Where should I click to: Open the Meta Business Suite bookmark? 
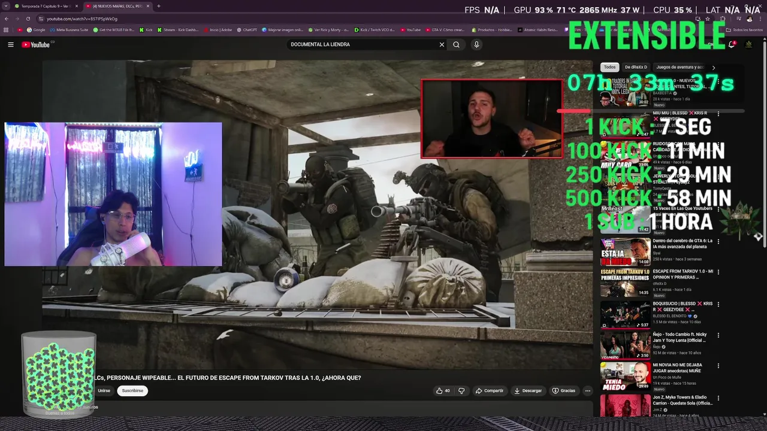pos(69,29)
